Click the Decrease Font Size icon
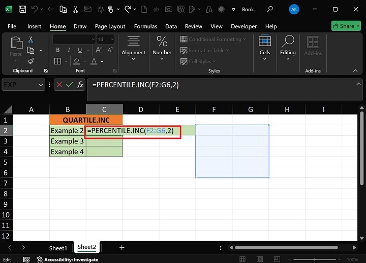Viewport: 366px width, 263px height. point(110,50)
